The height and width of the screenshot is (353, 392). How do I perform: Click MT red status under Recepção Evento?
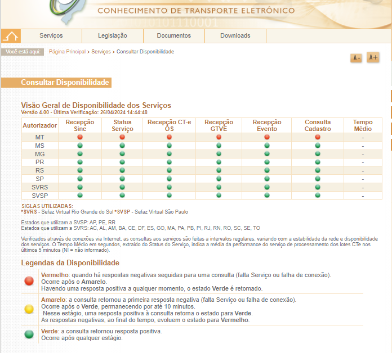pos(267,137)
